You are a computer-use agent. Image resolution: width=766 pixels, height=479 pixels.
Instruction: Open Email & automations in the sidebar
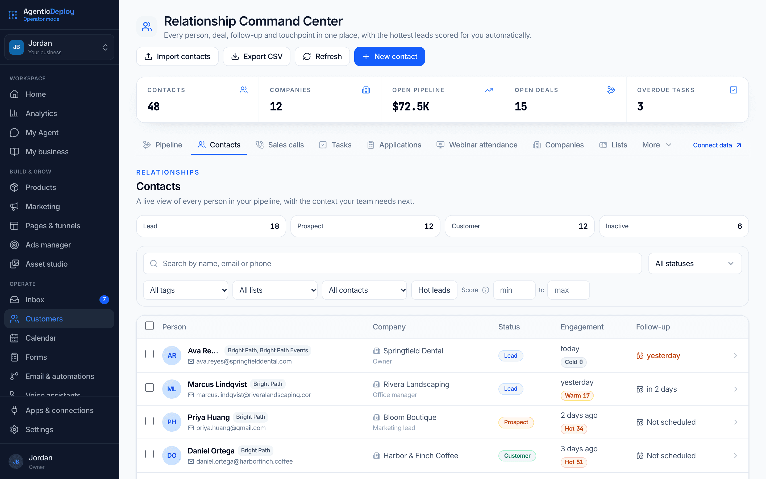pos(60,376)
